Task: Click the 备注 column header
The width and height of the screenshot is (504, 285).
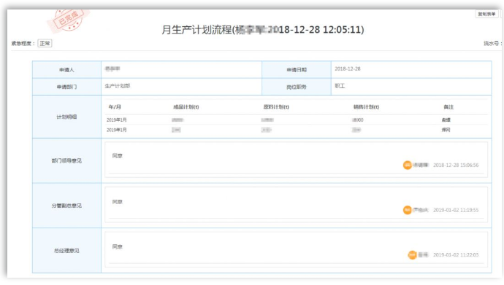Action: 448,106
